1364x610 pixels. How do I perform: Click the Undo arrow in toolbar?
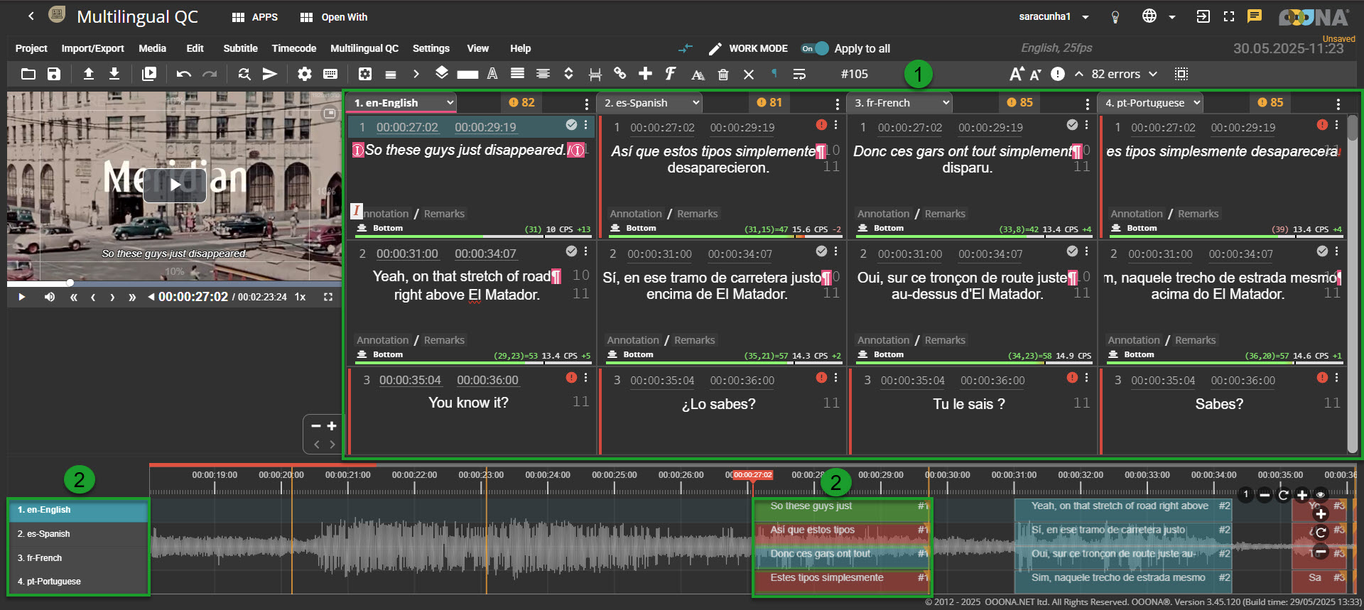(x=183, y=74)
